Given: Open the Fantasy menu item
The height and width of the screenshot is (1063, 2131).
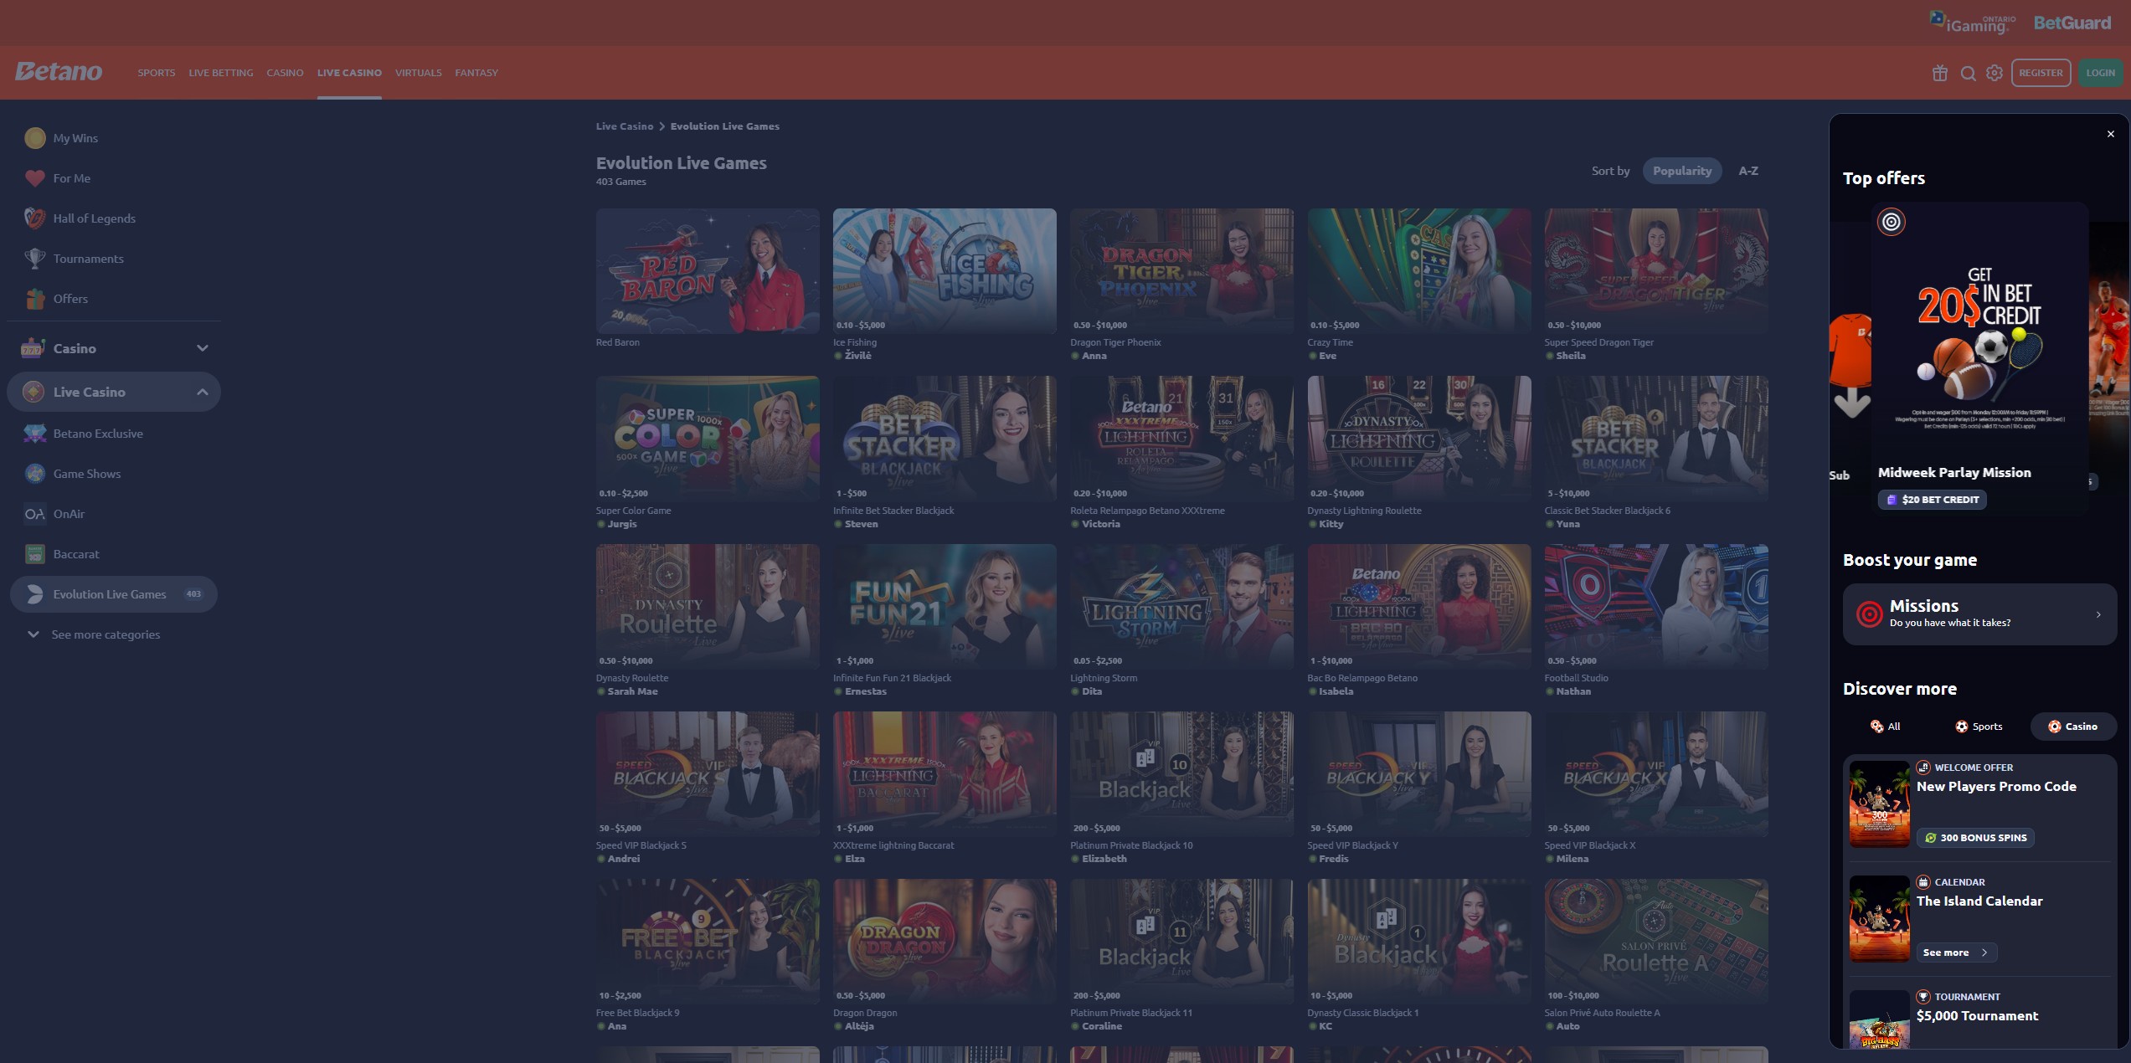Looking at the screenshot, I should pos(476,73).
